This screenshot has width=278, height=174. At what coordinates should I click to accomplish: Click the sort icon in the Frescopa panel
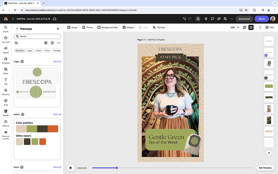click(16, 43)
